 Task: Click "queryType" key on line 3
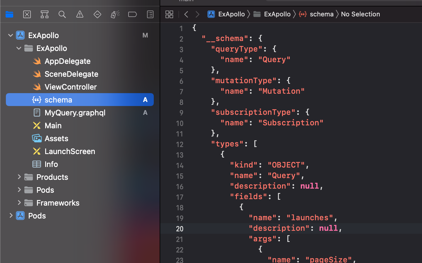pyautogui.click(x=237, y=49)
